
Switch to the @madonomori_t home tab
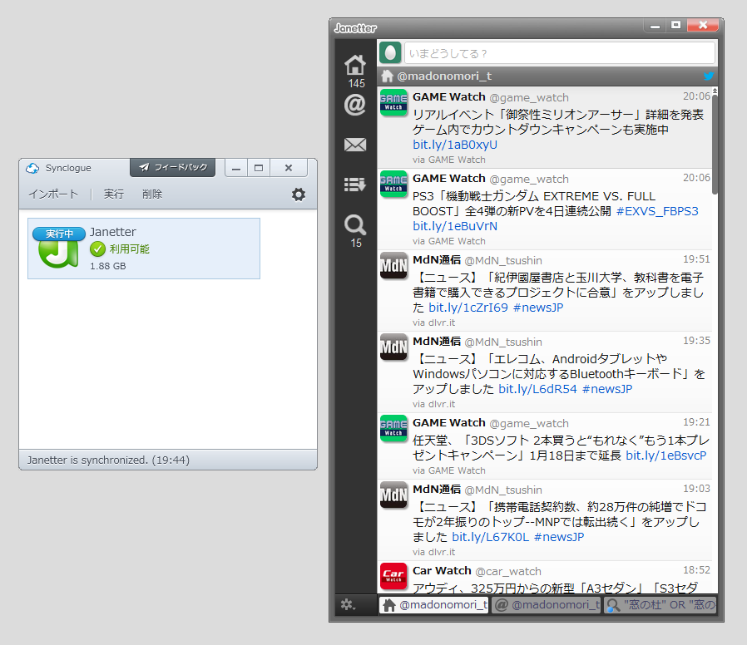click(x=433, y=605)
